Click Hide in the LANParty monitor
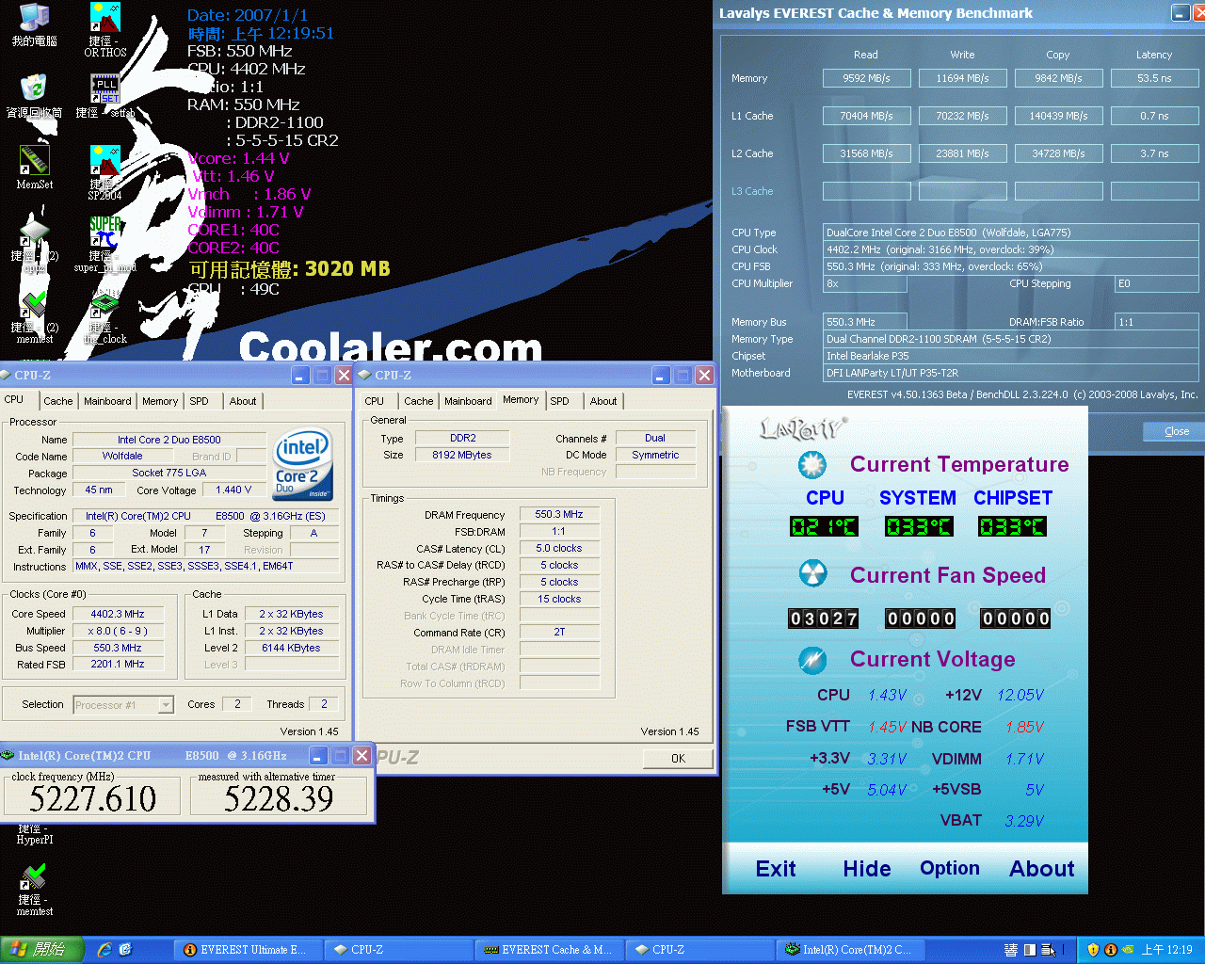The image size is (1205, 964). [x=867, y=869]
